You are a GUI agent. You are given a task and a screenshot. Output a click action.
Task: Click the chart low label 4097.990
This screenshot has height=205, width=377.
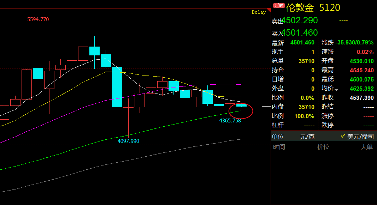128,141
